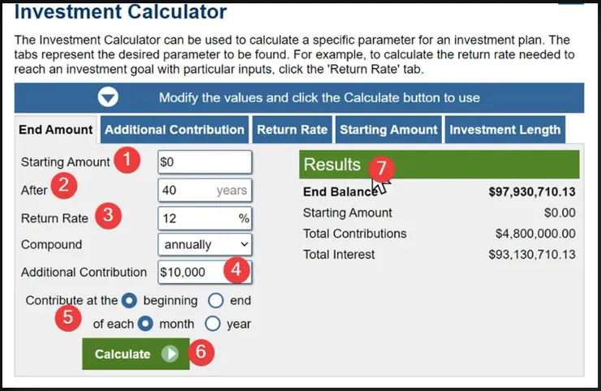Select contribute at the end option
The height and width of the screenshot is (391, 601).
(x=216, y=300)
